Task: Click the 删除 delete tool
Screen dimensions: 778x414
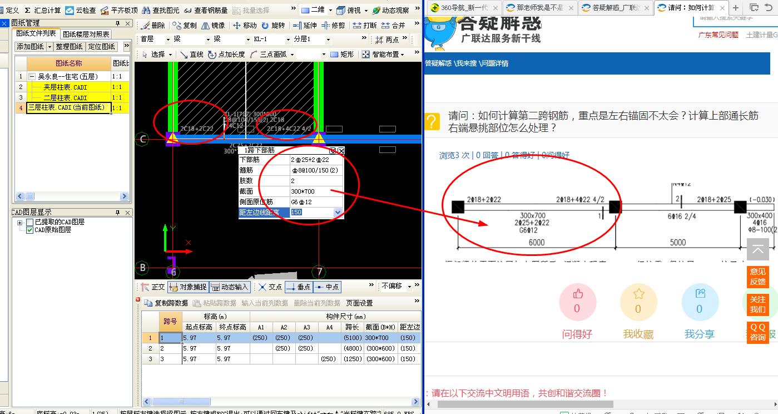Action: (x=153, y=26)
